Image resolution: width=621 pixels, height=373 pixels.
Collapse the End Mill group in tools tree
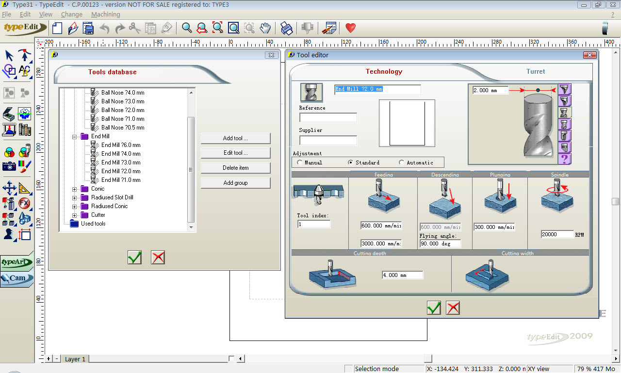click(75, 137)
